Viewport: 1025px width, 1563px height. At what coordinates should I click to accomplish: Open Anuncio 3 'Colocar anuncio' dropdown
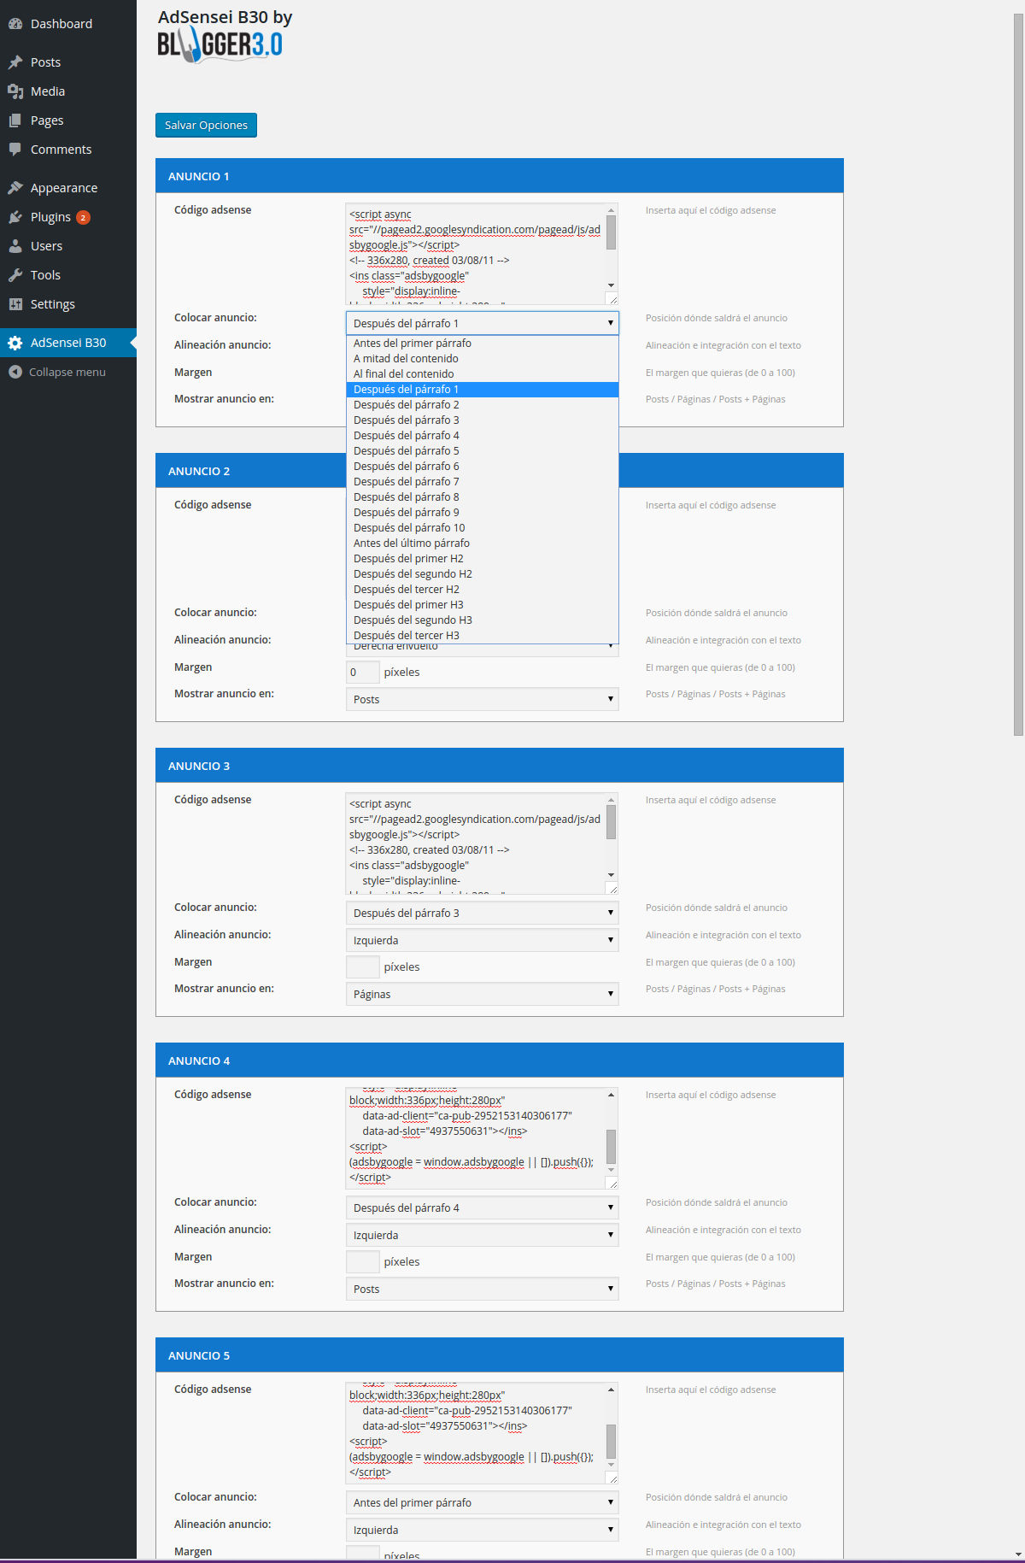[482, 913]
